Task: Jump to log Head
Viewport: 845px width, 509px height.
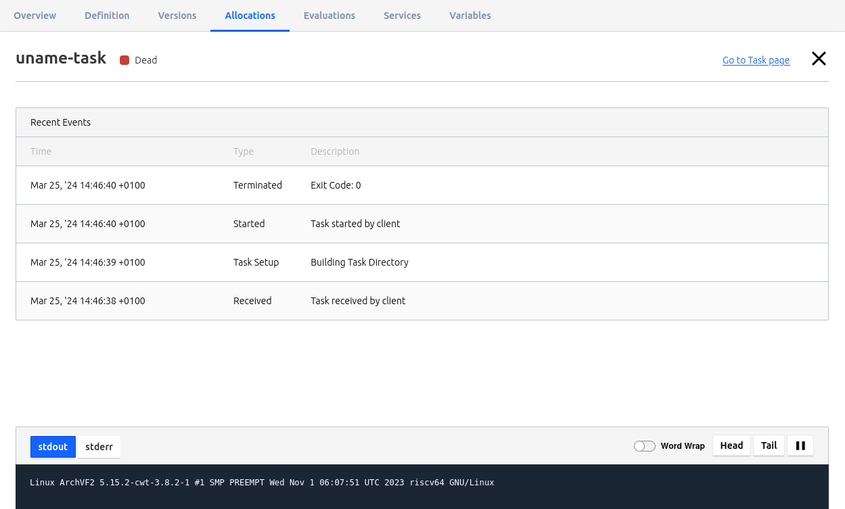Action: [731, 446]
